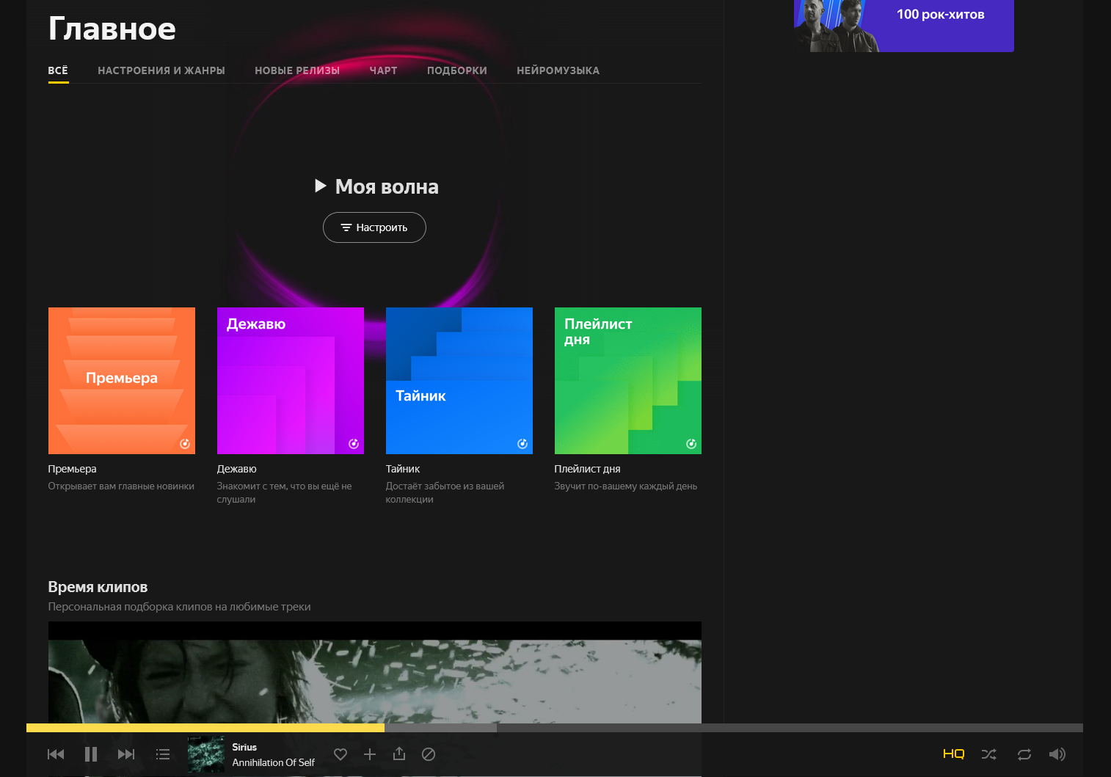Viewport: 1111px width, 777px height.
Task: Click text 'Звучит по-вашему каждый день'
Action: point(626,486)
